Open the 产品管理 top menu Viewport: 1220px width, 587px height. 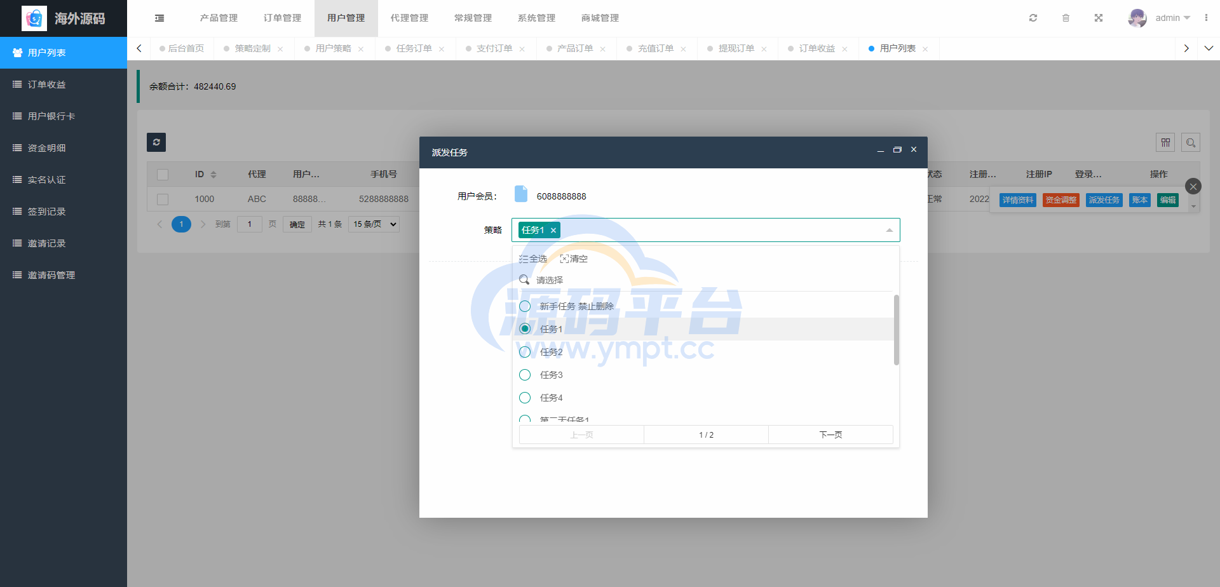point(219,18)
